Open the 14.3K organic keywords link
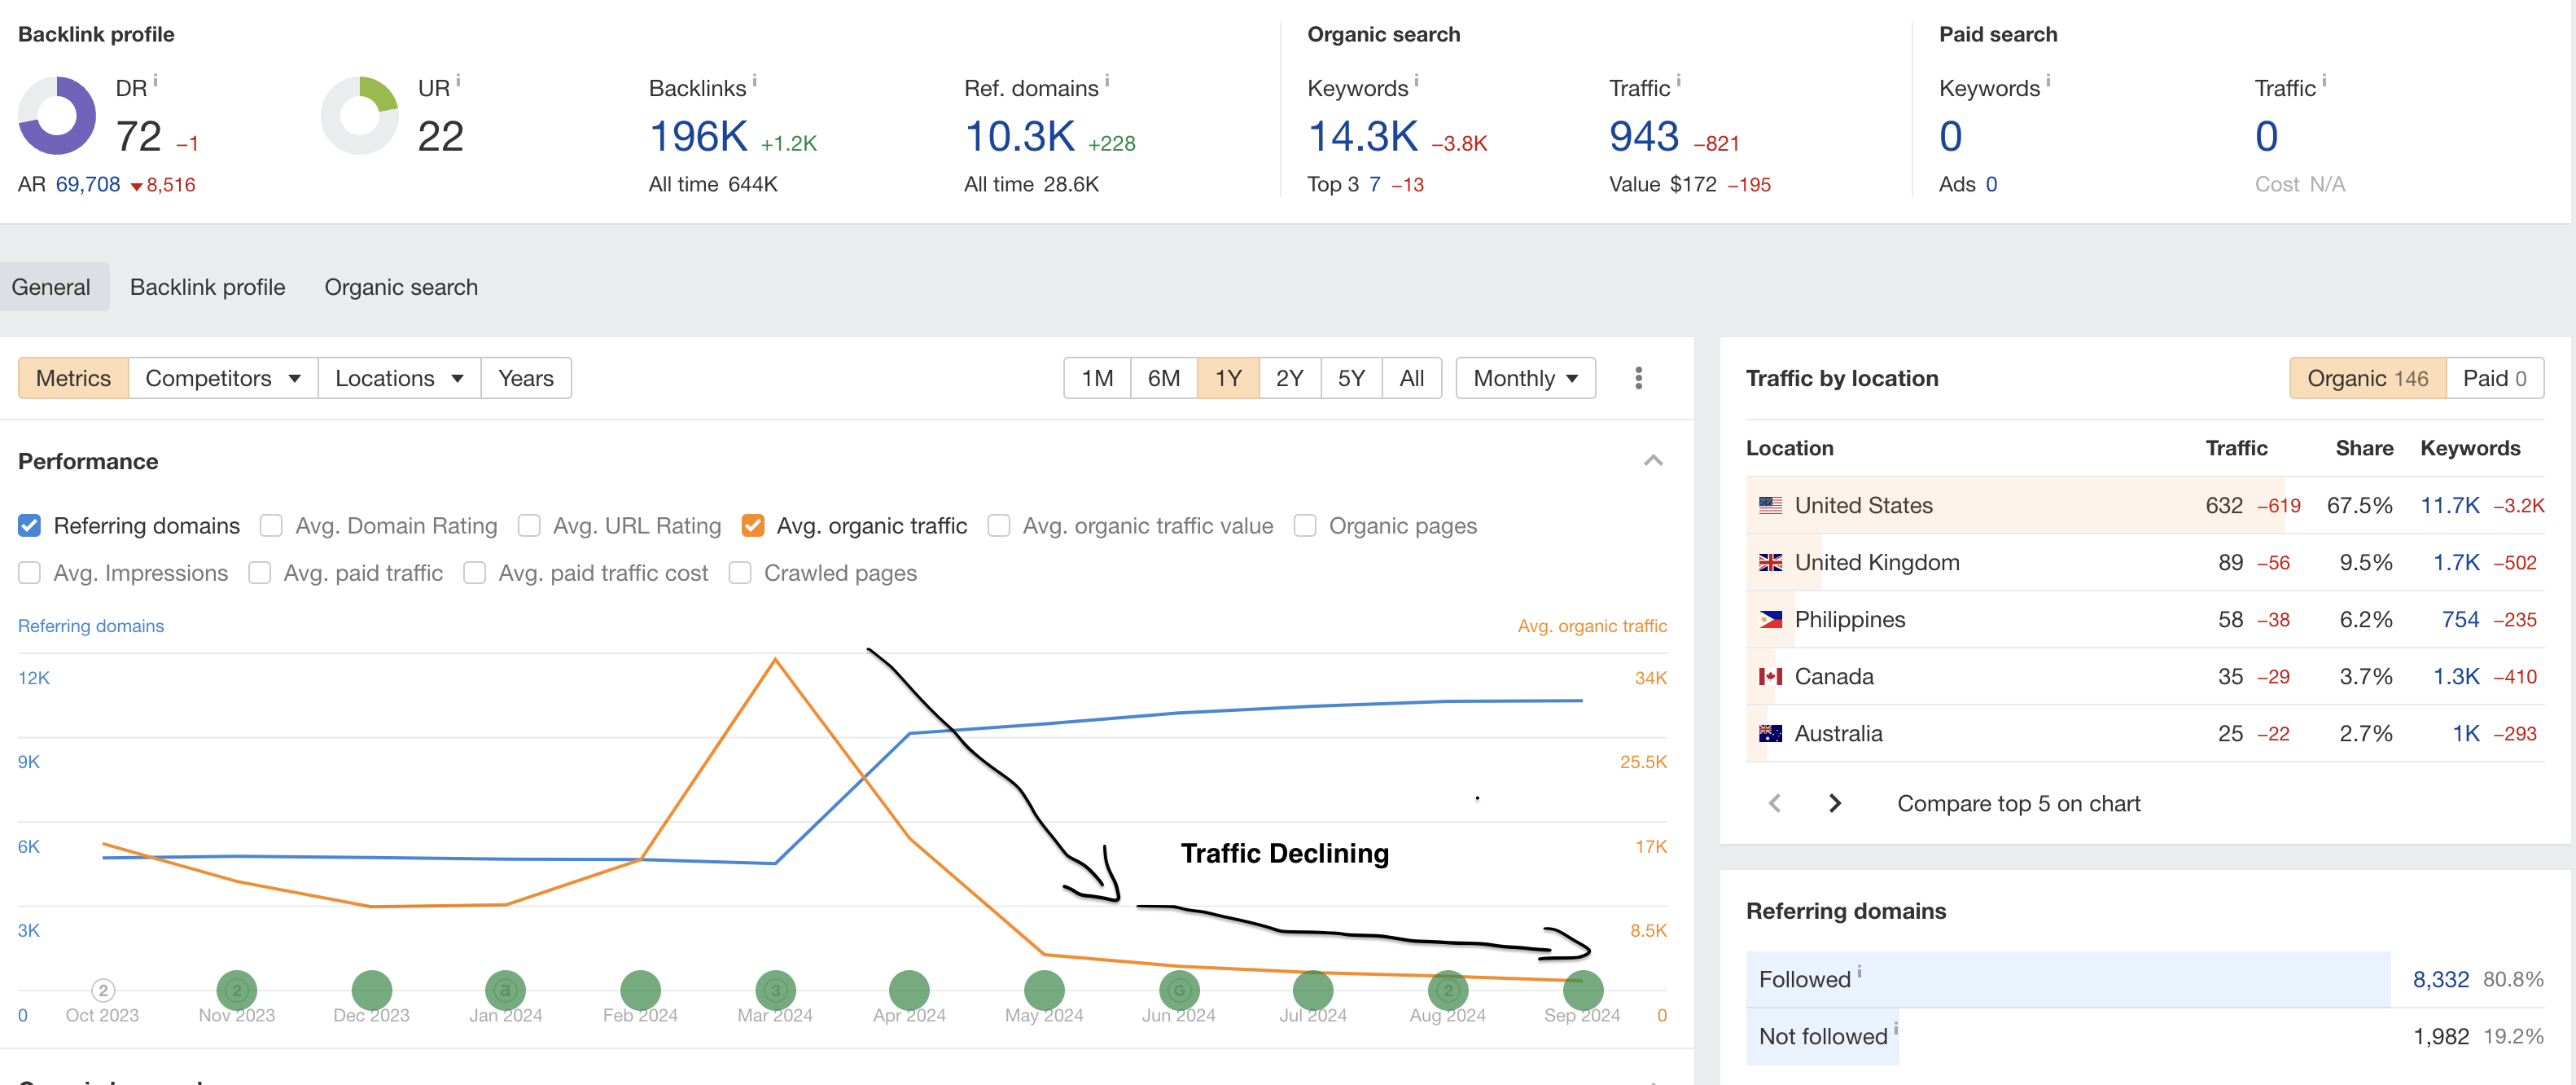This screenshot has height=1085, width=2576. point(1363,136)
